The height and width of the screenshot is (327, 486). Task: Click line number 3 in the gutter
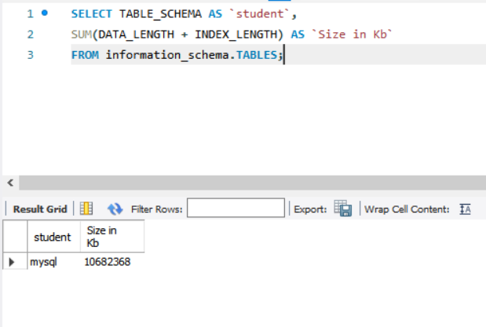(31, 55)
